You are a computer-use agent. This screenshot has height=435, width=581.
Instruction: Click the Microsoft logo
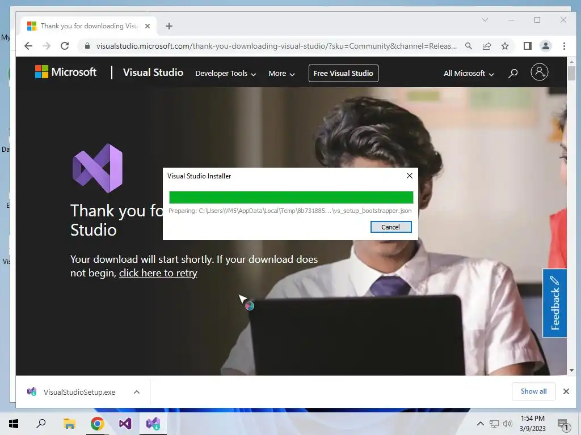[66, 72]
